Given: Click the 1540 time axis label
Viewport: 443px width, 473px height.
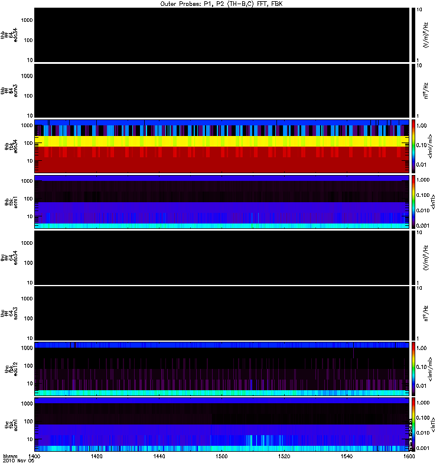Looking at the screenshot, I should pyautogui.click(x=347, y=456).
